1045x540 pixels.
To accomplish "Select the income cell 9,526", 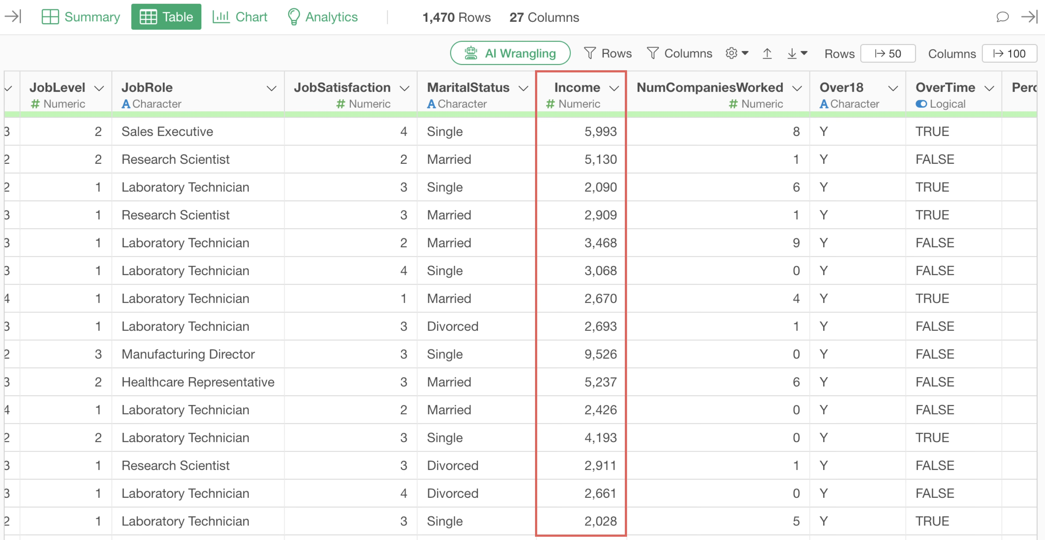I will click(x=581, y=354).
